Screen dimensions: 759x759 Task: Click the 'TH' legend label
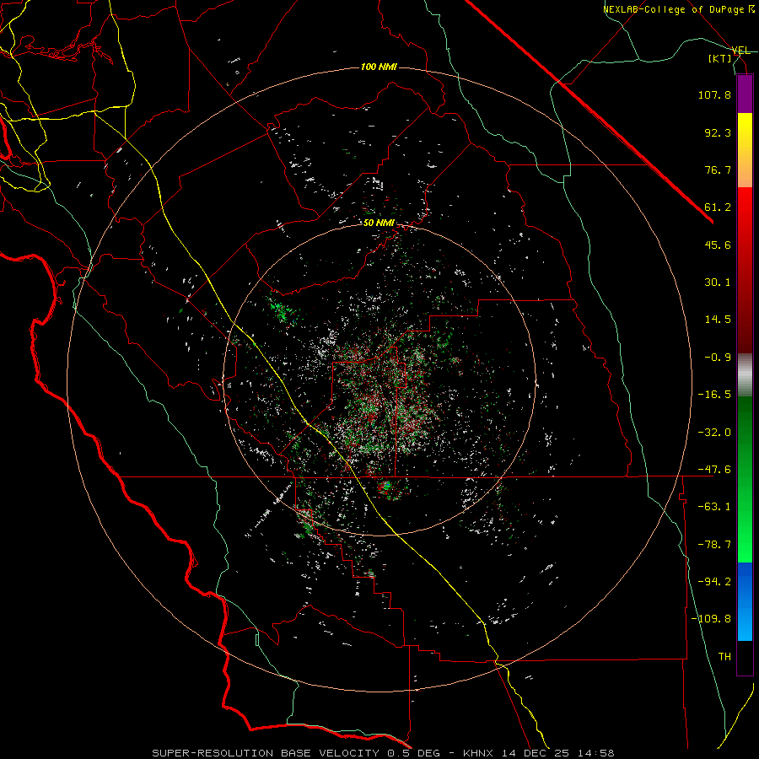724,657
